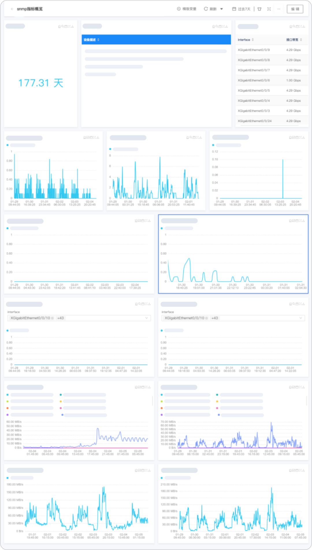
Task: Open the three-dot more options menu
Action: (x=279, y=9)
